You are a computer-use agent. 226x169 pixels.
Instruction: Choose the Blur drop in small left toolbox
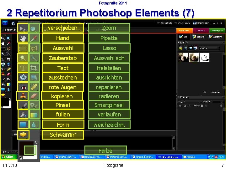(8, 90)
